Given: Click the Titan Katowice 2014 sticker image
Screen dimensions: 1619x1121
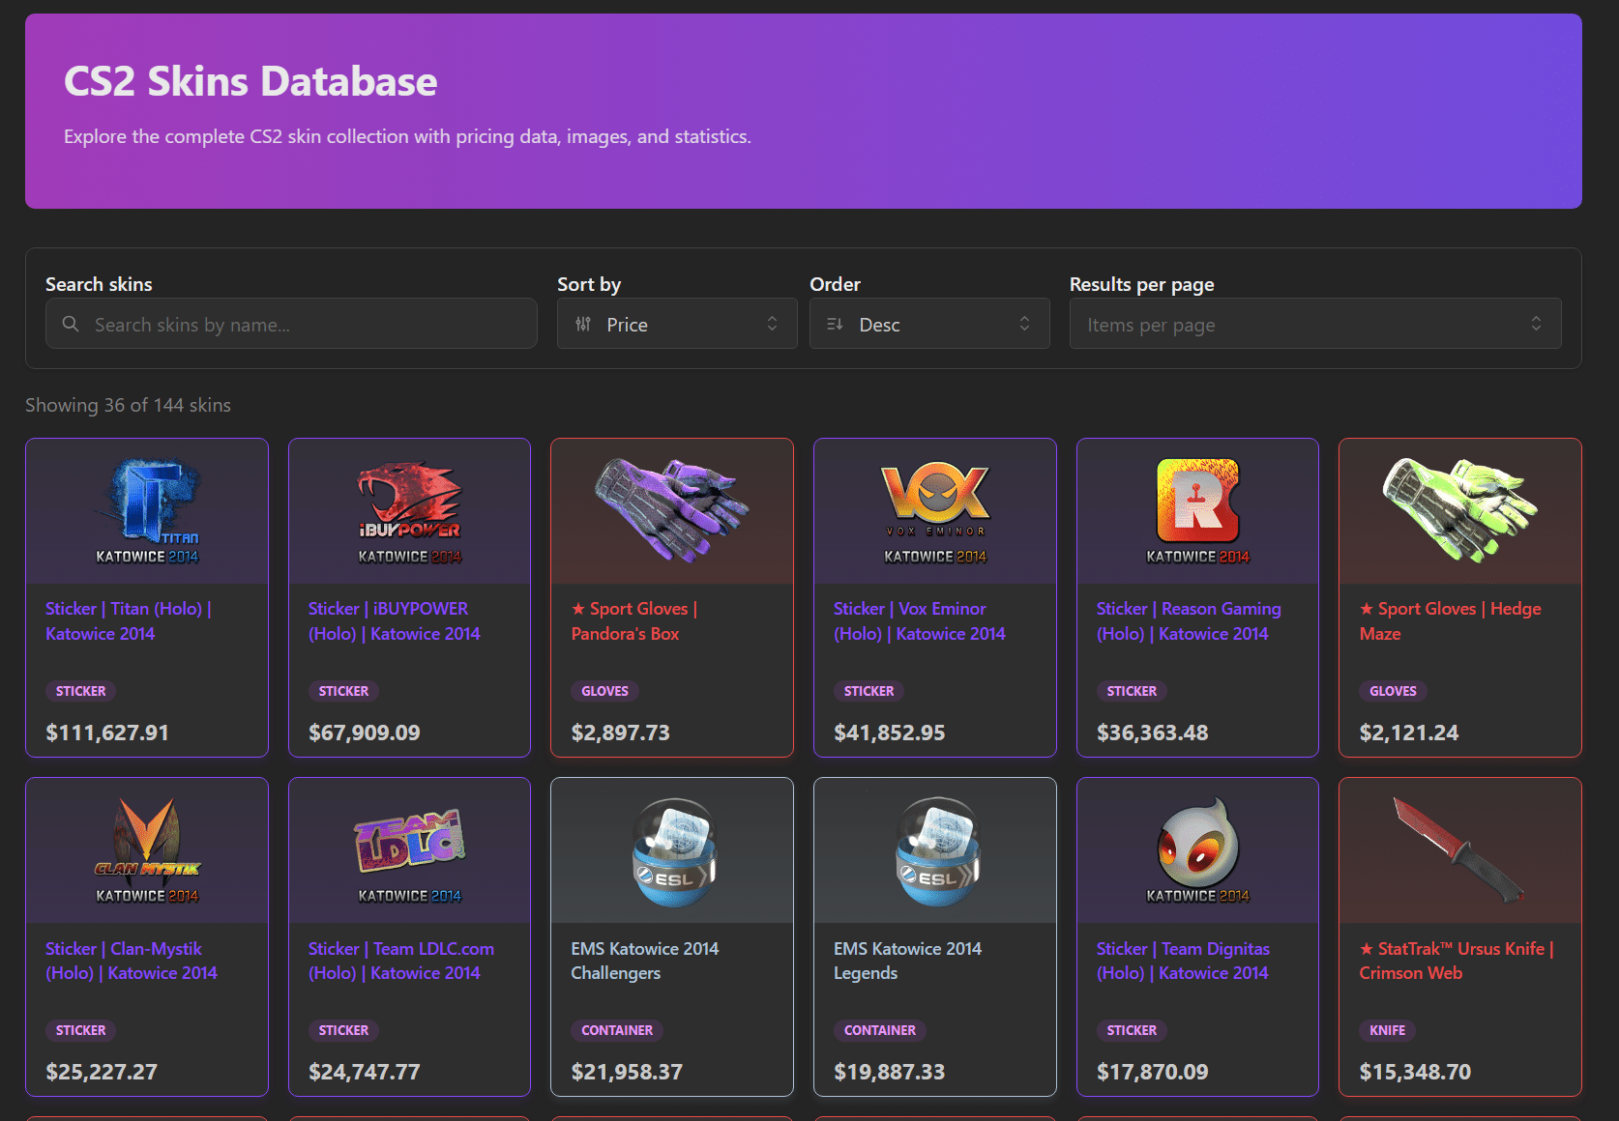Looking at the screenshot, I should 146,509.
